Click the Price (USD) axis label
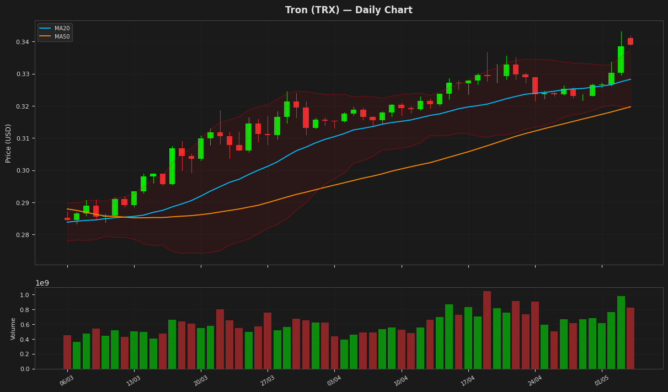This screenshot has width=668, height=392. click(x=9, y=143)
